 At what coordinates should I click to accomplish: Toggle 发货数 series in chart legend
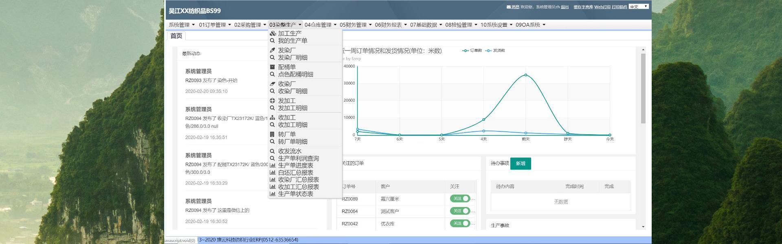pyautogui.click(x=495, y=50)
